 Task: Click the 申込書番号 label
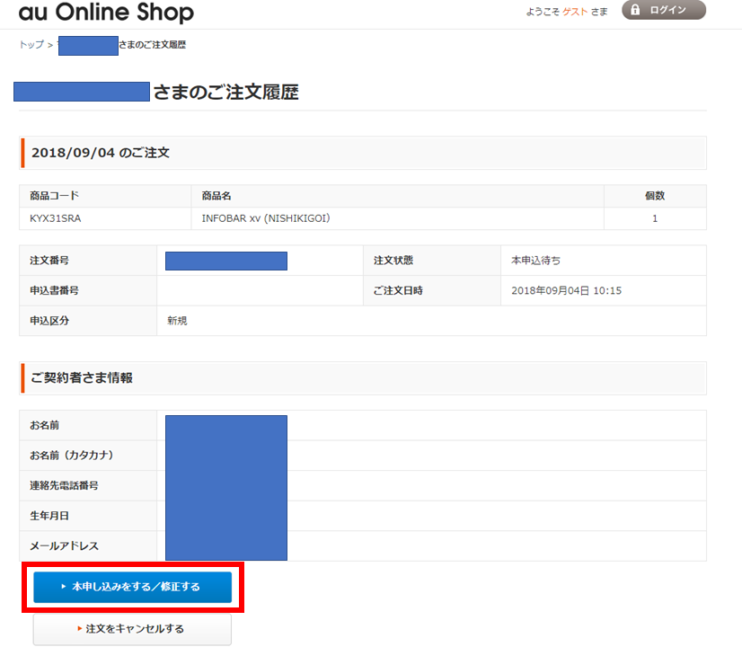click(x=55, y=290)
